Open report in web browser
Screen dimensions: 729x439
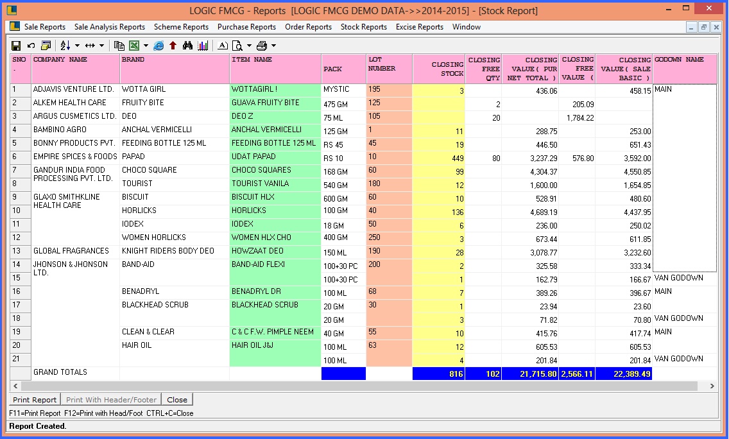tap(158, 45)
